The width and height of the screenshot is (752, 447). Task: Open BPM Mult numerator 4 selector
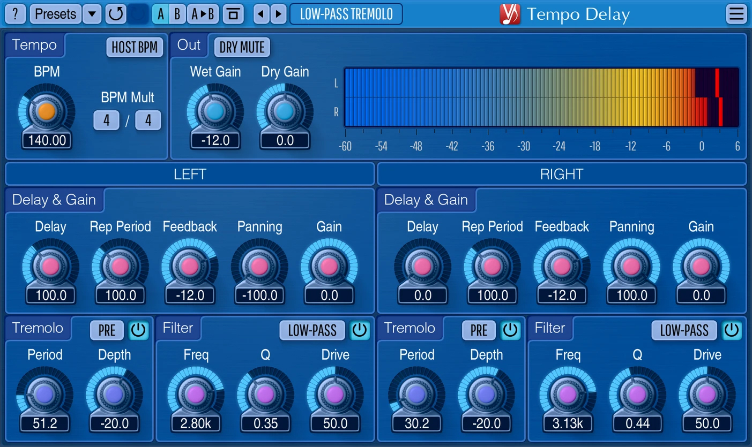pos(107,120)
